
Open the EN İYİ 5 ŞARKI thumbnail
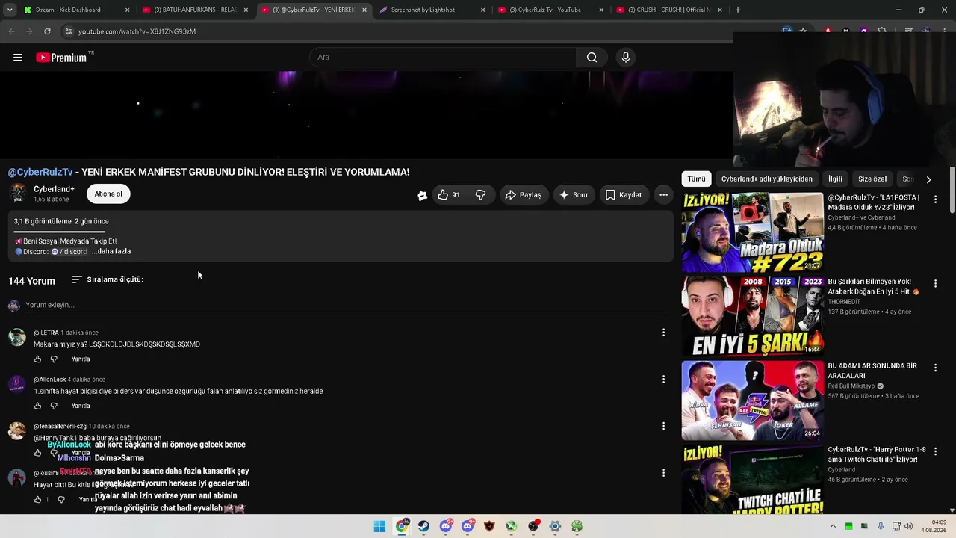point(752,317)
